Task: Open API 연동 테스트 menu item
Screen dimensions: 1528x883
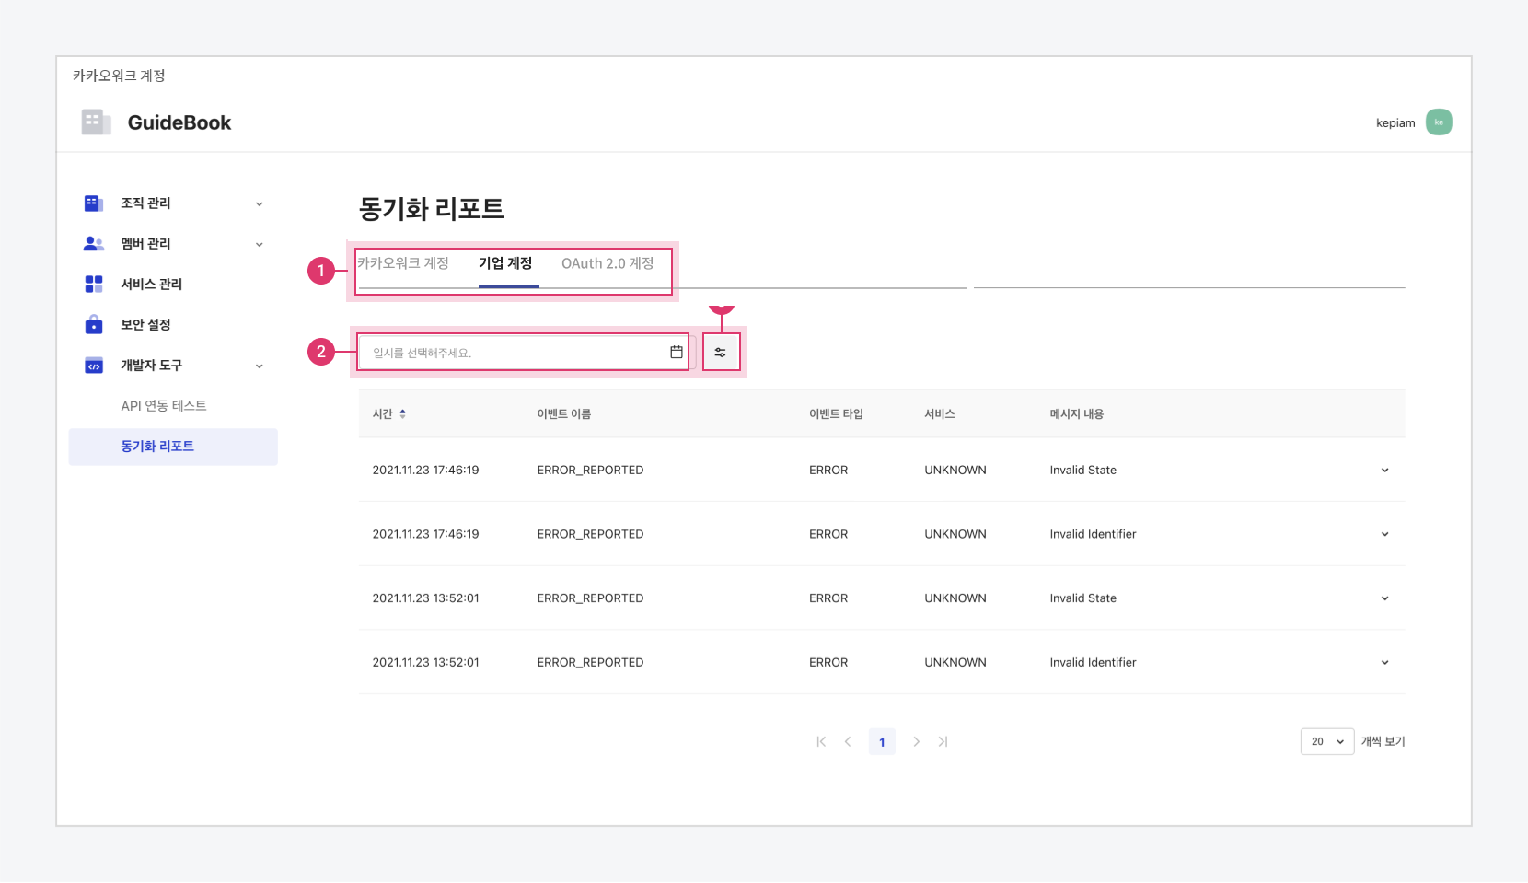Action: [x=164, y=406]
